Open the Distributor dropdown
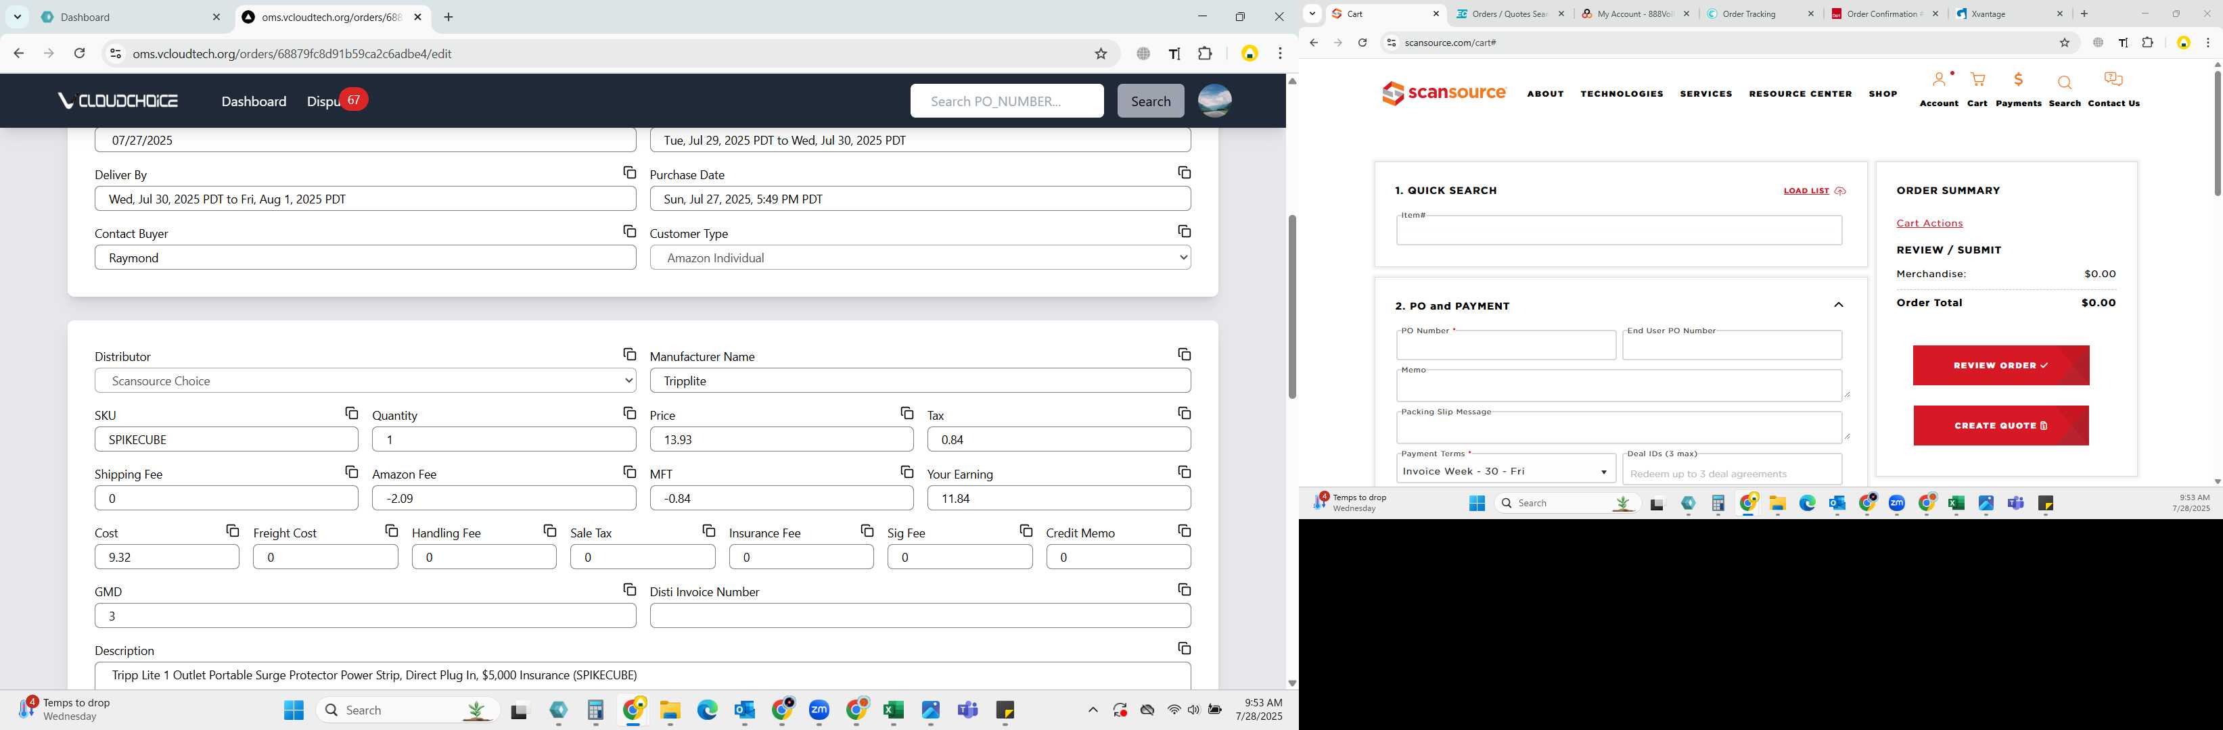Viewport: 2223px width, 730px height. pos(365,381)
